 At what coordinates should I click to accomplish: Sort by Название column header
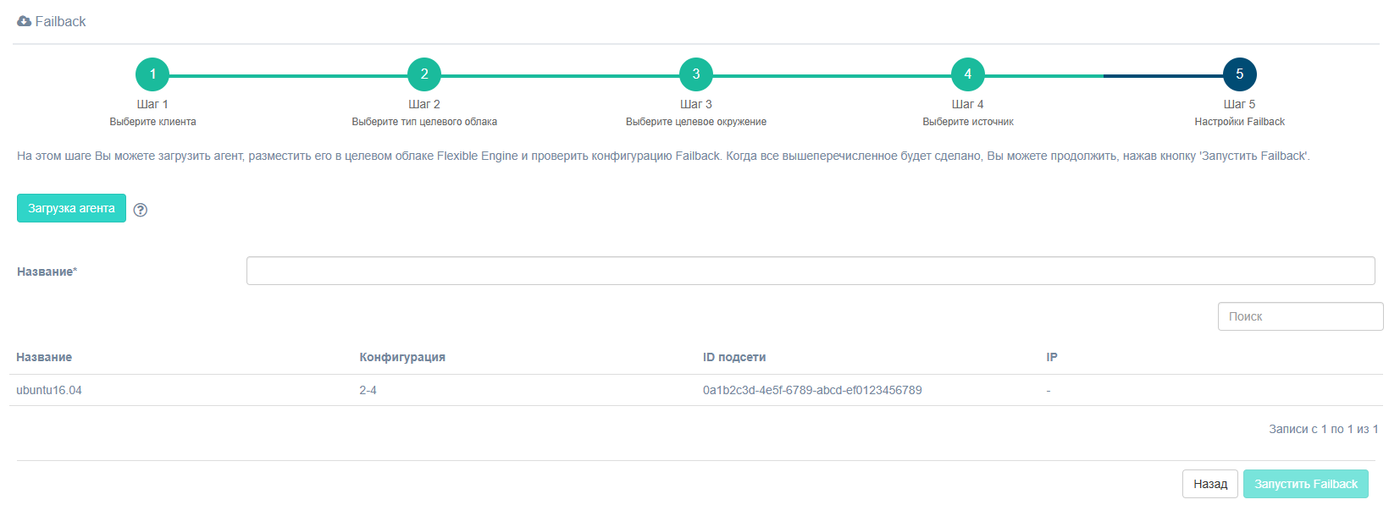pos(44,357)
